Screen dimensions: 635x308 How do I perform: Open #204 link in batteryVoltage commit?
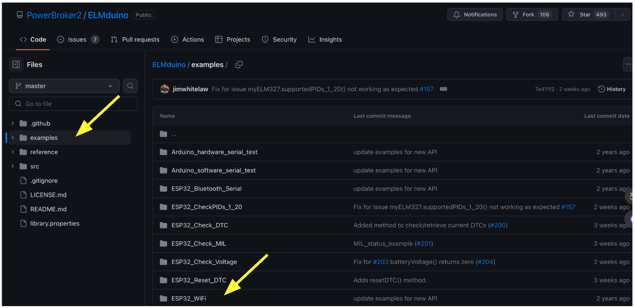(485, 262)
